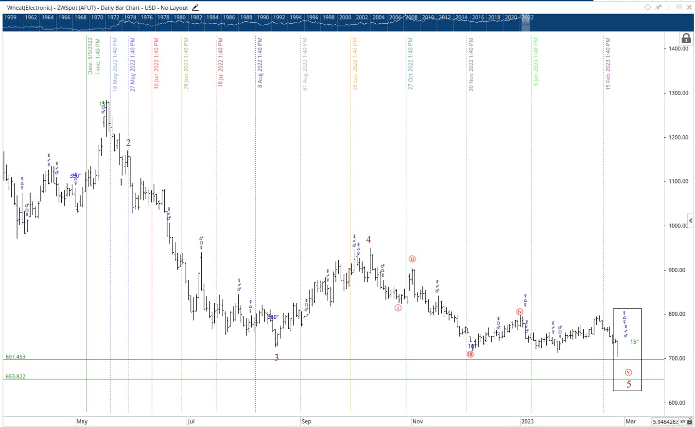Click the pencil icon next to No Layout
Viewport: 695px width, 427px height.
point(195,7)
